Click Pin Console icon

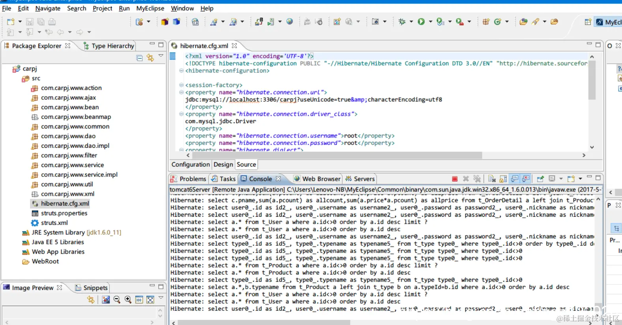point(540,179)
